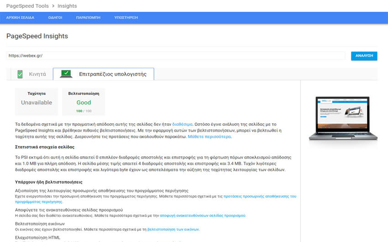Click the Ταχύτητα Unavailable score card
Image resolution: width=388 pixels, height=242 pixels.
37,102
